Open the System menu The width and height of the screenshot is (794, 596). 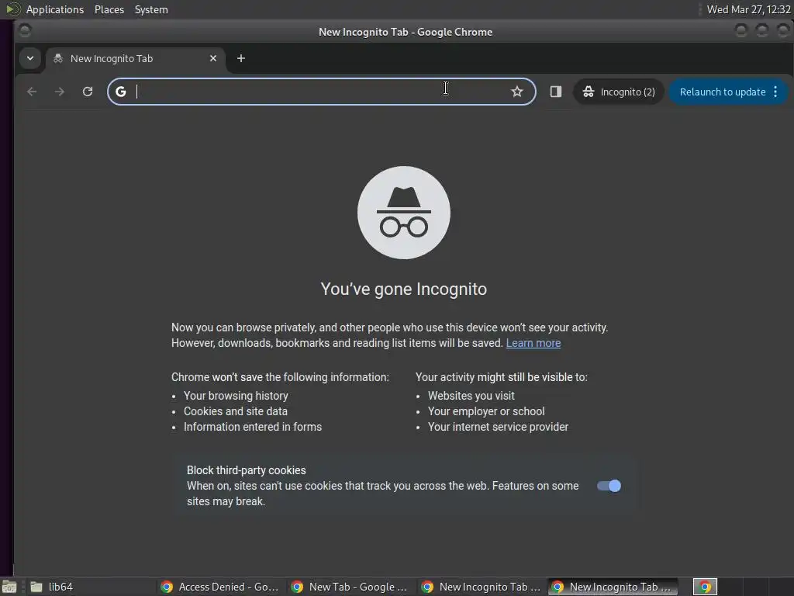click(151, 9)
